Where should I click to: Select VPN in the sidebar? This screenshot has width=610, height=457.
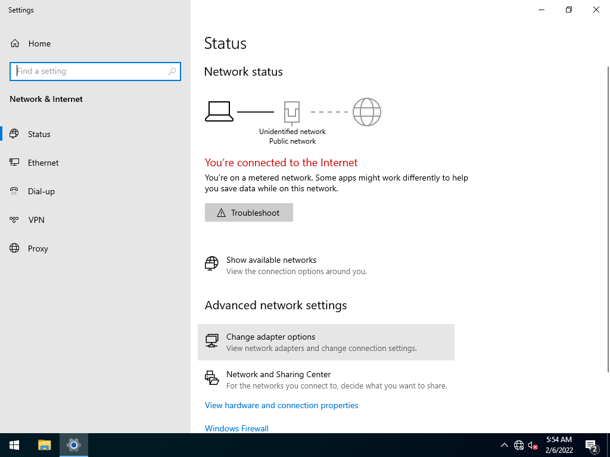pyautogui.click(x=95, y=220)
